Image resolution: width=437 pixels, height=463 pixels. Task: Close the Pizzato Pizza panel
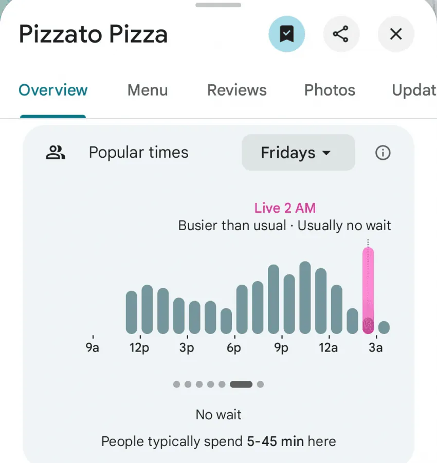(x=395, y=34)
